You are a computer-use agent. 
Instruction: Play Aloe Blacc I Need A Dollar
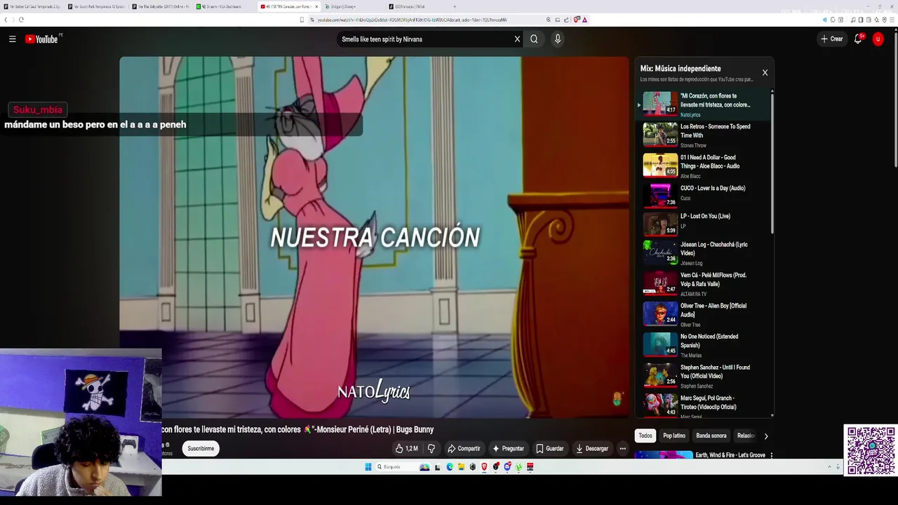[706, 166]
